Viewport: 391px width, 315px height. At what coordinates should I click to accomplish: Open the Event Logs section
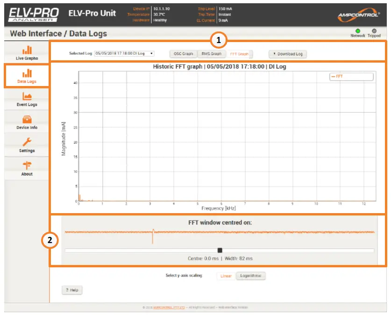click(27, 99)
